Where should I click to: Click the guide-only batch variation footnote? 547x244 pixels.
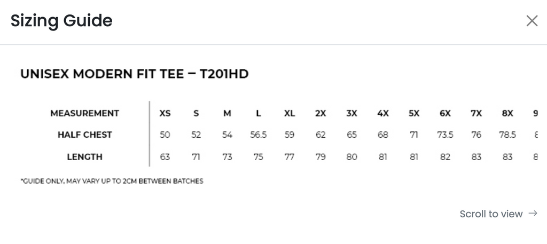(112, 181)
